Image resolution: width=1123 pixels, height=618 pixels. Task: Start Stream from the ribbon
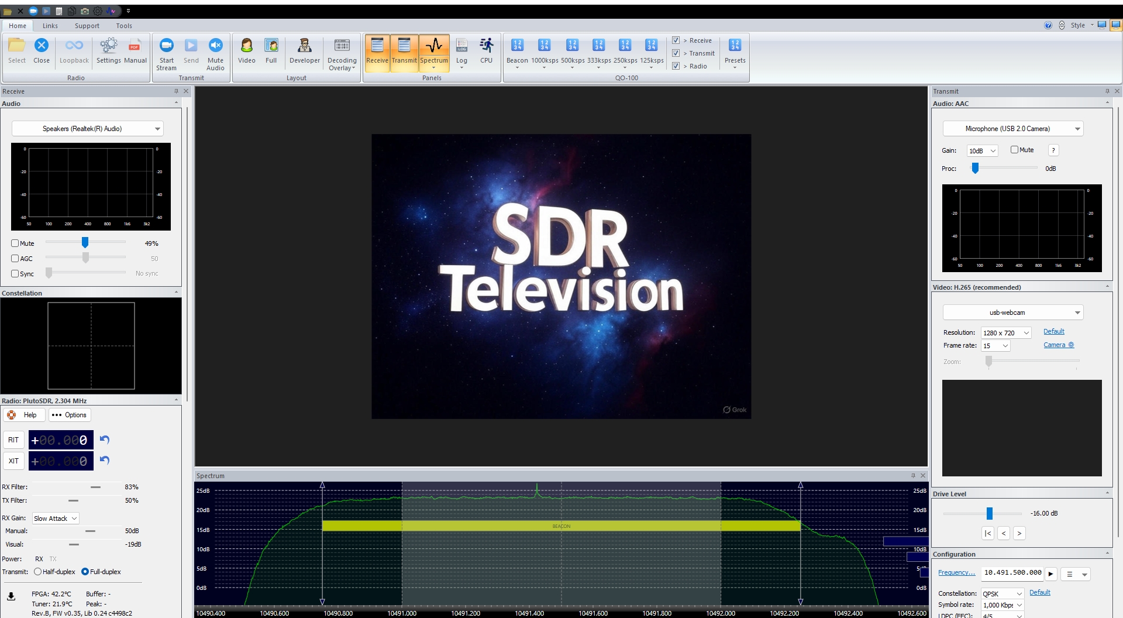click(x=166, y=54)
